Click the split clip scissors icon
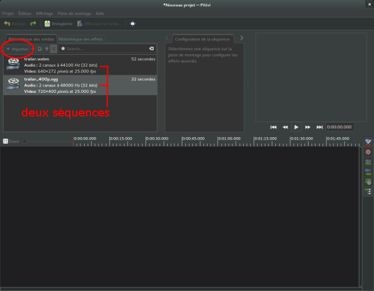The height and width of the screenshot is (291, 374). pyautogui.click(x=368, y=142)
